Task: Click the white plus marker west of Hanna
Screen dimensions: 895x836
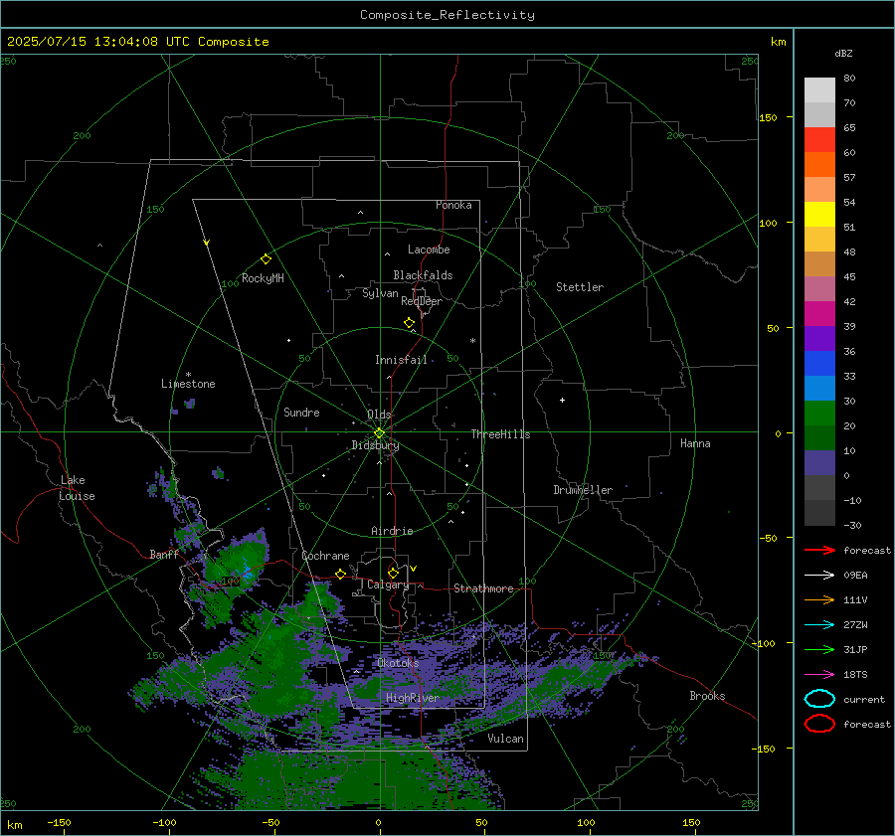Action: point(562,400)
